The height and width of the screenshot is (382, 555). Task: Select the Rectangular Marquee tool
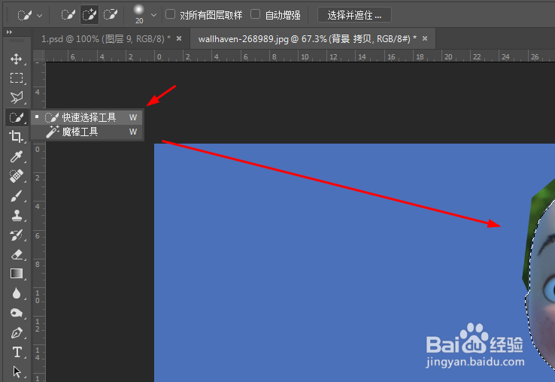[x=17, y=78]
